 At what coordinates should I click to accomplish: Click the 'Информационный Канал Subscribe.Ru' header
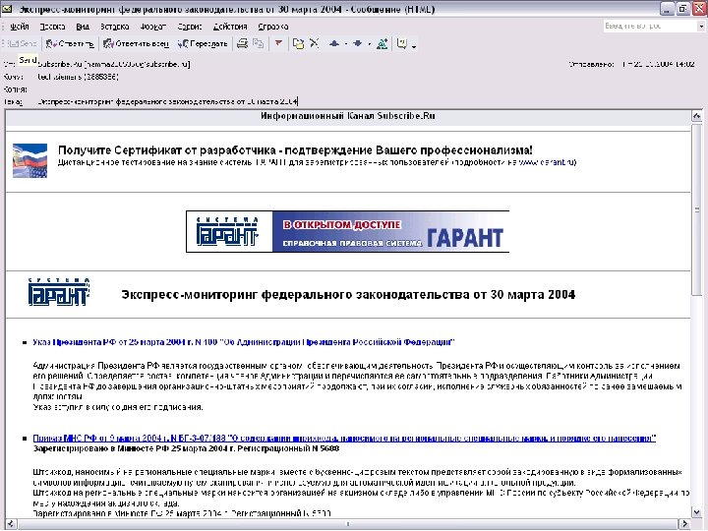click(348, 116)
